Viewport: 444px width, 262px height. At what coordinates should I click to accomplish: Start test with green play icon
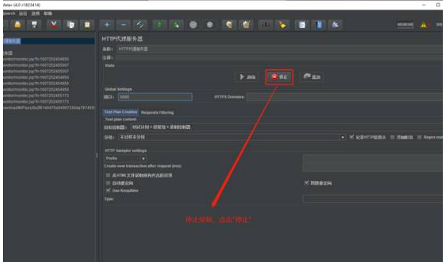tap(159, 25)
